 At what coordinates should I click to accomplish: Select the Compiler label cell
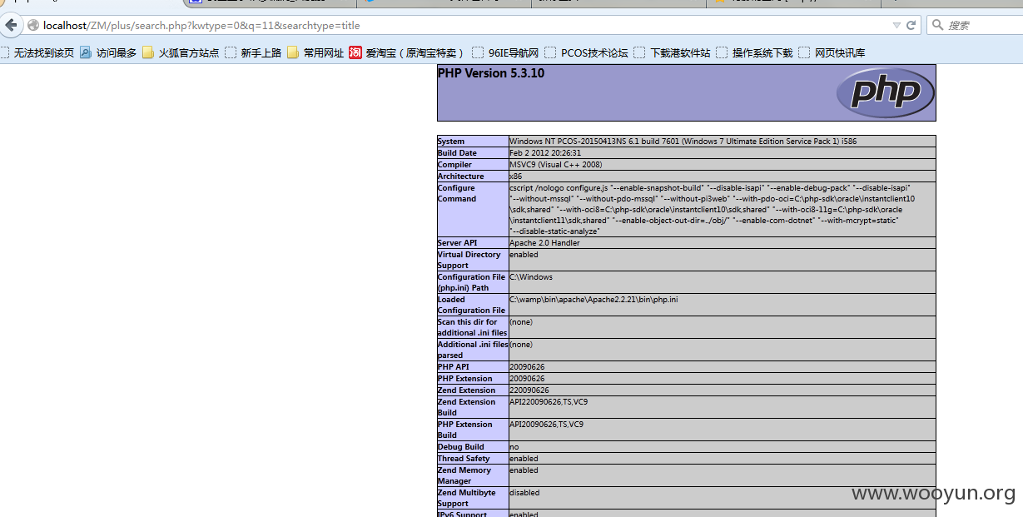(473, 165)
